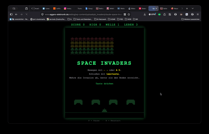Switch to the Bildsc tab
This screenshot has height=134, width=209.
[x=132, y=9]
